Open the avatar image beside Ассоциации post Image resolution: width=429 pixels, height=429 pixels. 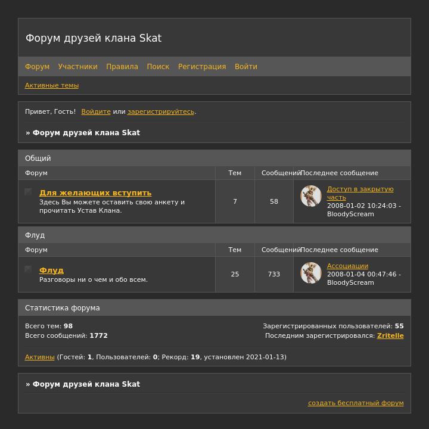tap(311, 273)
